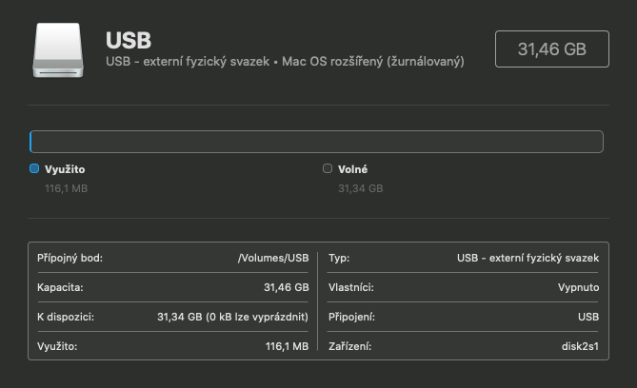Select the Připojení USB value

coord(587,317)
